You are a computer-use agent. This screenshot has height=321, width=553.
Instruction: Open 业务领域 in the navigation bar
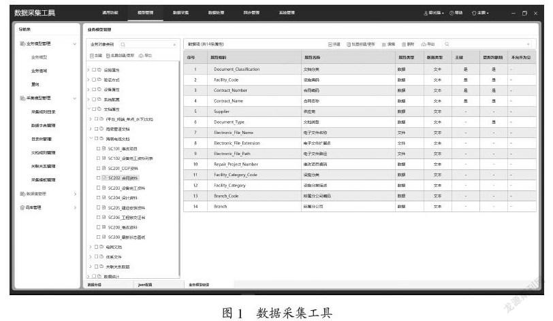[x=39, y=71]
